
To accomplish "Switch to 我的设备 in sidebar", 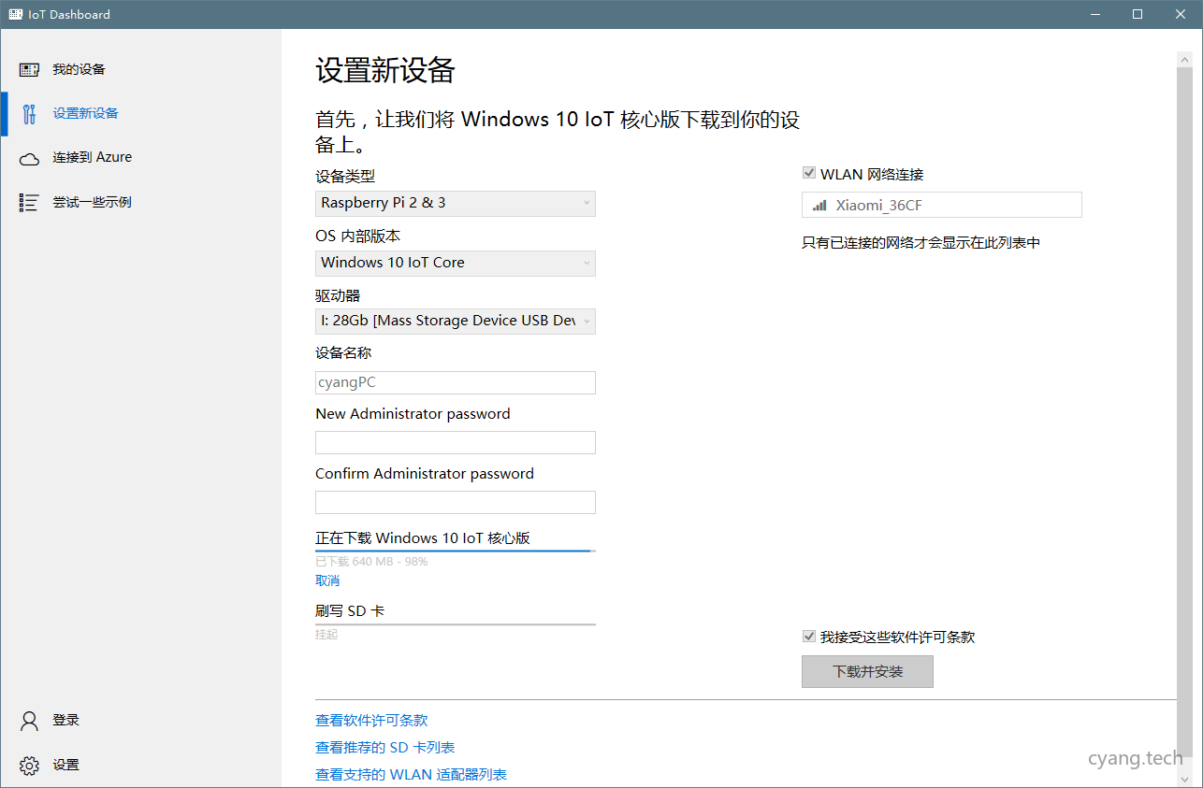I will click(x=79, y=69).
